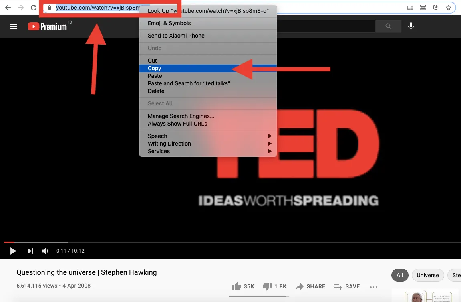Bookmark this page with the star icon
The image size is (461, 302).
448,8
